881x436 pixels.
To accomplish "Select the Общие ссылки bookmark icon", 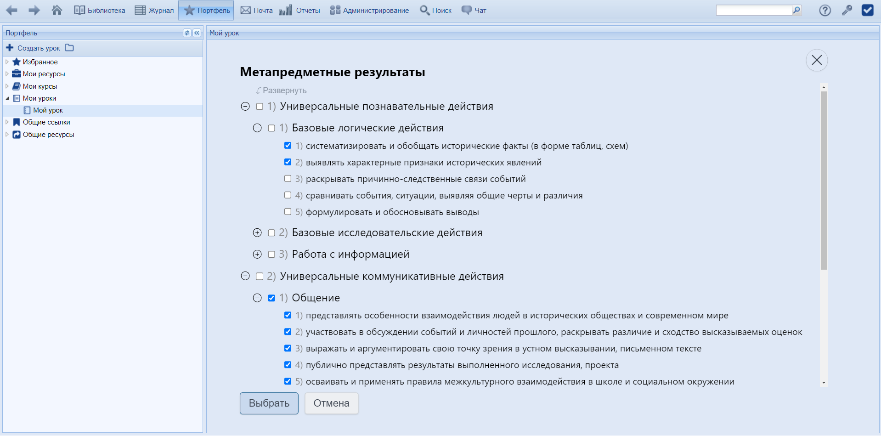I will (17, 122).
